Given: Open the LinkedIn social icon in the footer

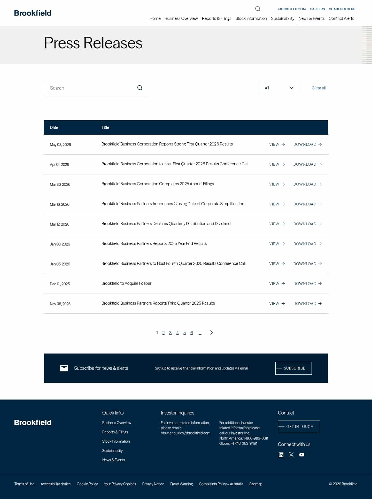Looking at the screenshot, I should point(281,455).
